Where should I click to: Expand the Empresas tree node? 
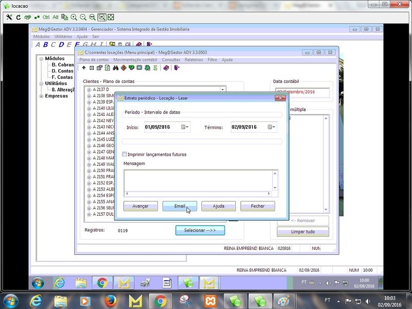click(x=42, y=96)
